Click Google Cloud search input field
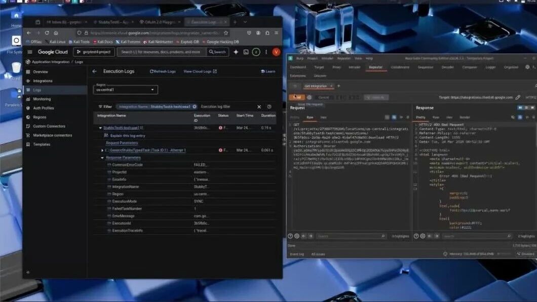This screenshot has height=302, width=537. 161,52
